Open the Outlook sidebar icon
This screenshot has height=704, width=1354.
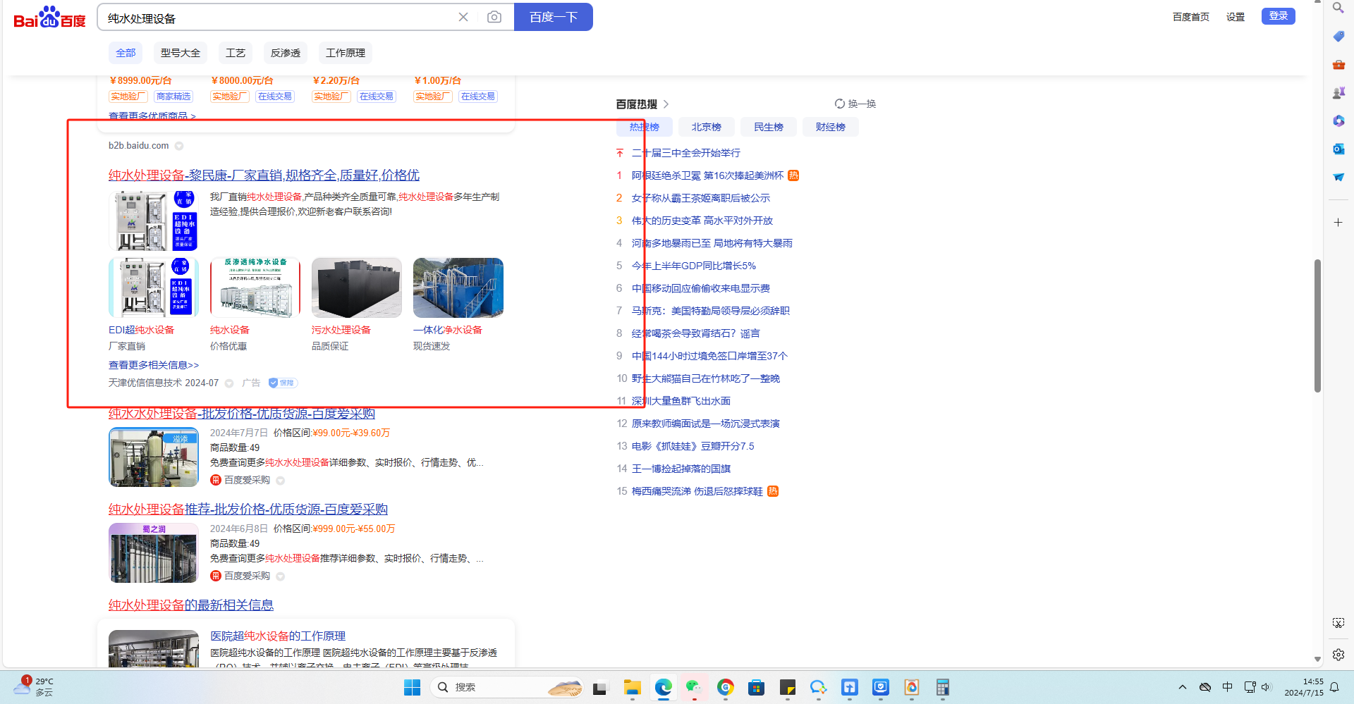point(1338,149)
